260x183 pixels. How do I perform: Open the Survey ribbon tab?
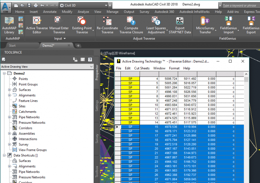(144, 12)
